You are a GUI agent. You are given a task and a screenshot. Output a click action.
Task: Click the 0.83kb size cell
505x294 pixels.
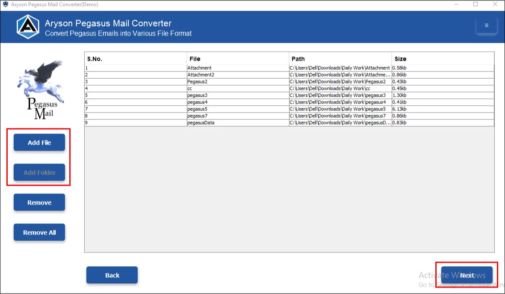coord(443,122)
